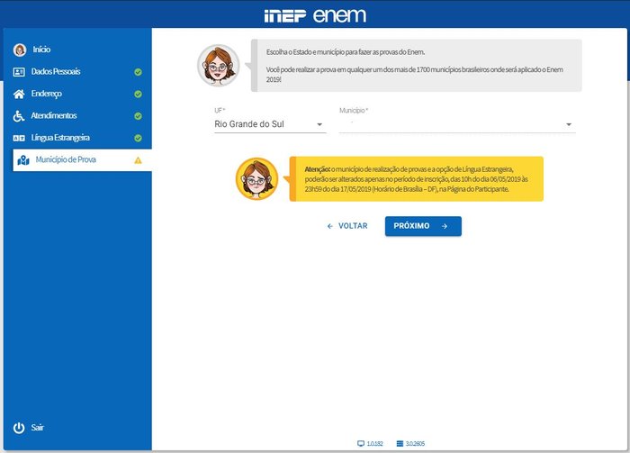Screen dimensions: 630x453
Task: Click the Atendimentos wheelchair icon
Action: (19, 116)
